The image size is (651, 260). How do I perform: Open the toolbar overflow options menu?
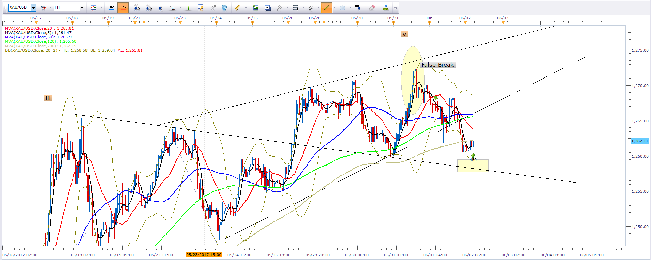(395, 7)
